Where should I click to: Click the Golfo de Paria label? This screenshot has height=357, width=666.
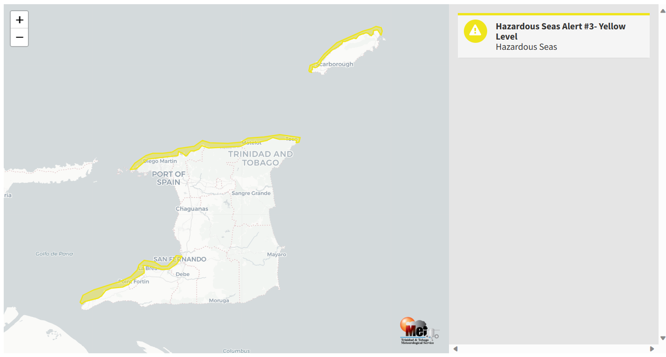coord(54,254)
